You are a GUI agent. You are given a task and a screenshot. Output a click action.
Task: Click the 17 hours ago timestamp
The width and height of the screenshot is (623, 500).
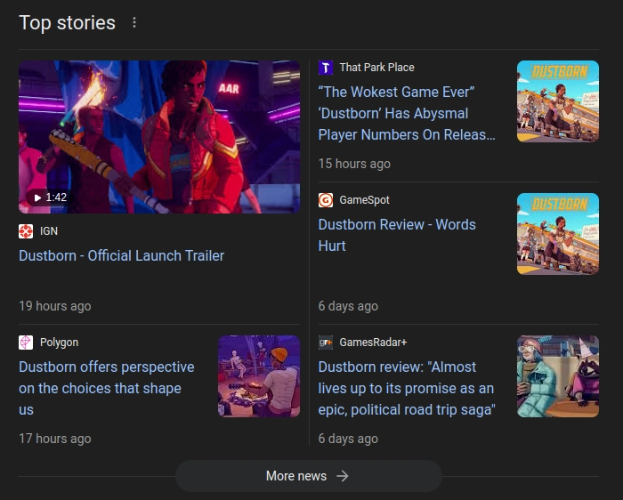tap(55, 439)
